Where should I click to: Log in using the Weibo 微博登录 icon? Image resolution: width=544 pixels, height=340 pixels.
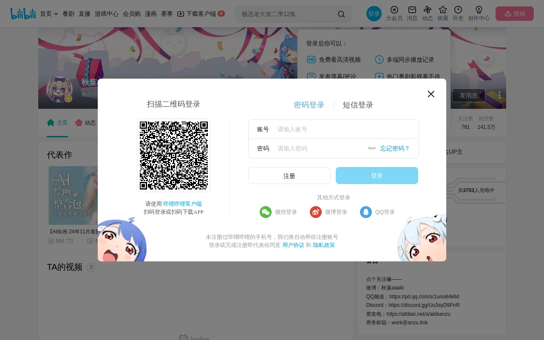point(316,212)
